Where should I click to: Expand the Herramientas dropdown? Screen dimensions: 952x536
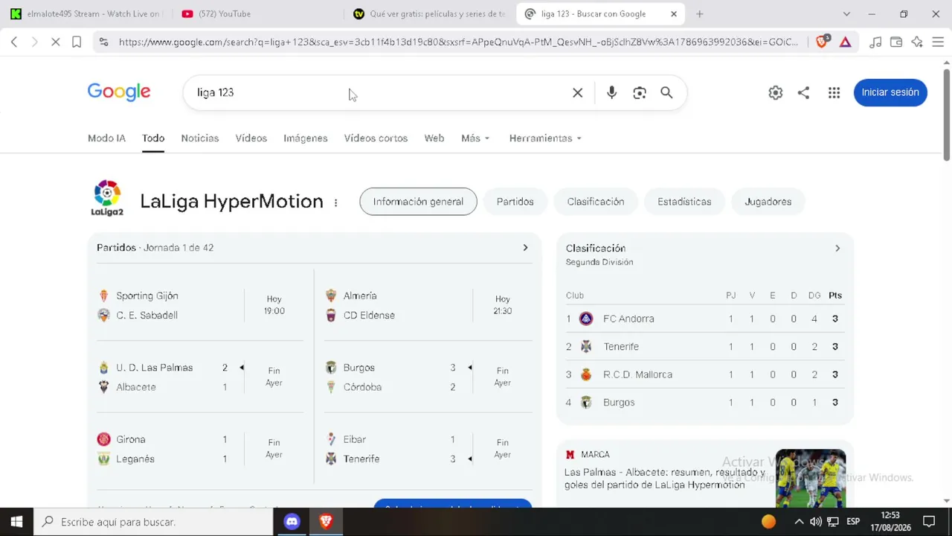coord(545,138)
